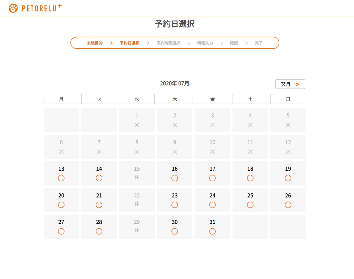Choose date 26 in calendar
Image resolution: width=354 pixels, height=279 pixels.
[x=288, y=200]
